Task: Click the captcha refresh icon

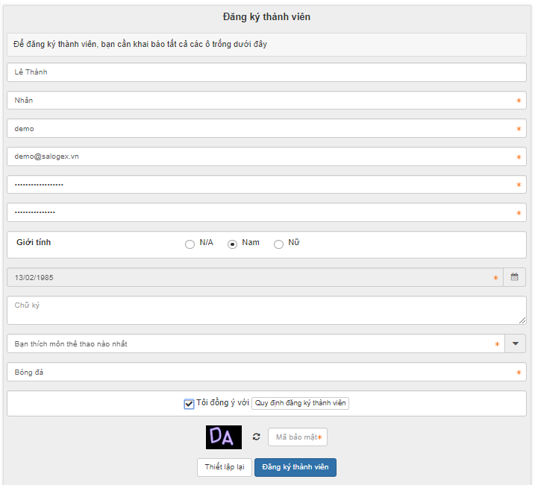Action: click(x=256, y=437)
